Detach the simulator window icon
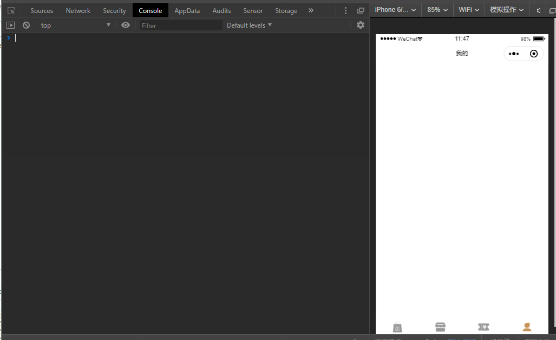The image size is (556, 340). click(x=552, y=11)
